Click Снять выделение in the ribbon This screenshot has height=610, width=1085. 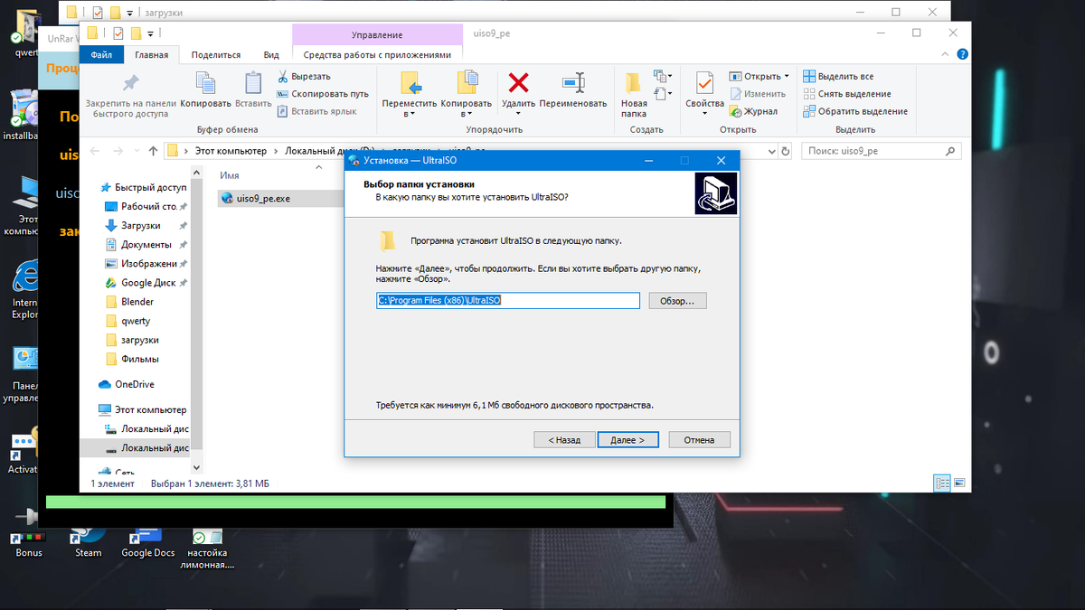pos(847,94)
